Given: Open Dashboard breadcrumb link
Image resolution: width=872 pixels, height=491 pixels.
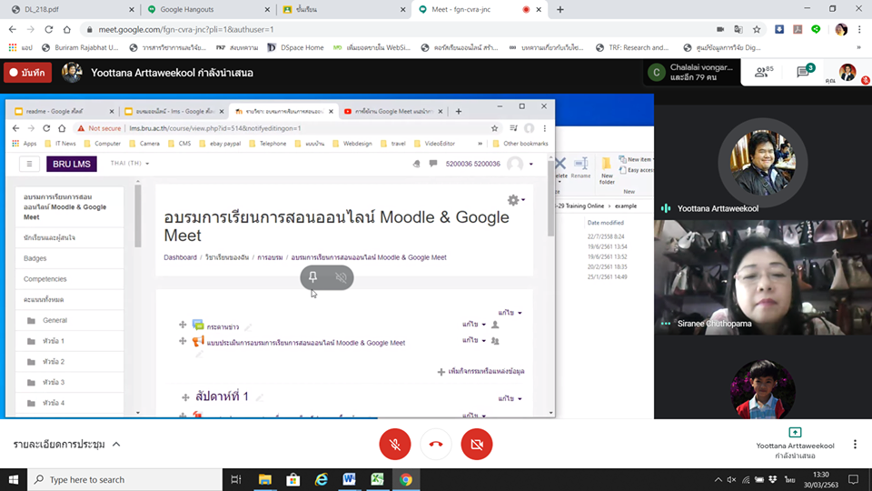Looking at the screenshot, I should [x=180, y=257].
